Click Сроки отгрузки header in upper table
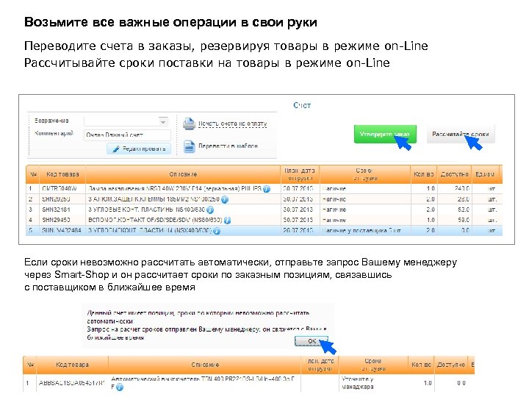The width and height of the screenshot is (529, 397). [365, 174]
